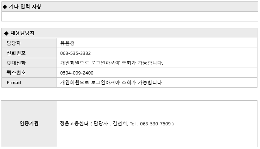Click the diamond bullet beside 기타 입력 사항
The image size is (260, 149).
click(x=5, y=7)
